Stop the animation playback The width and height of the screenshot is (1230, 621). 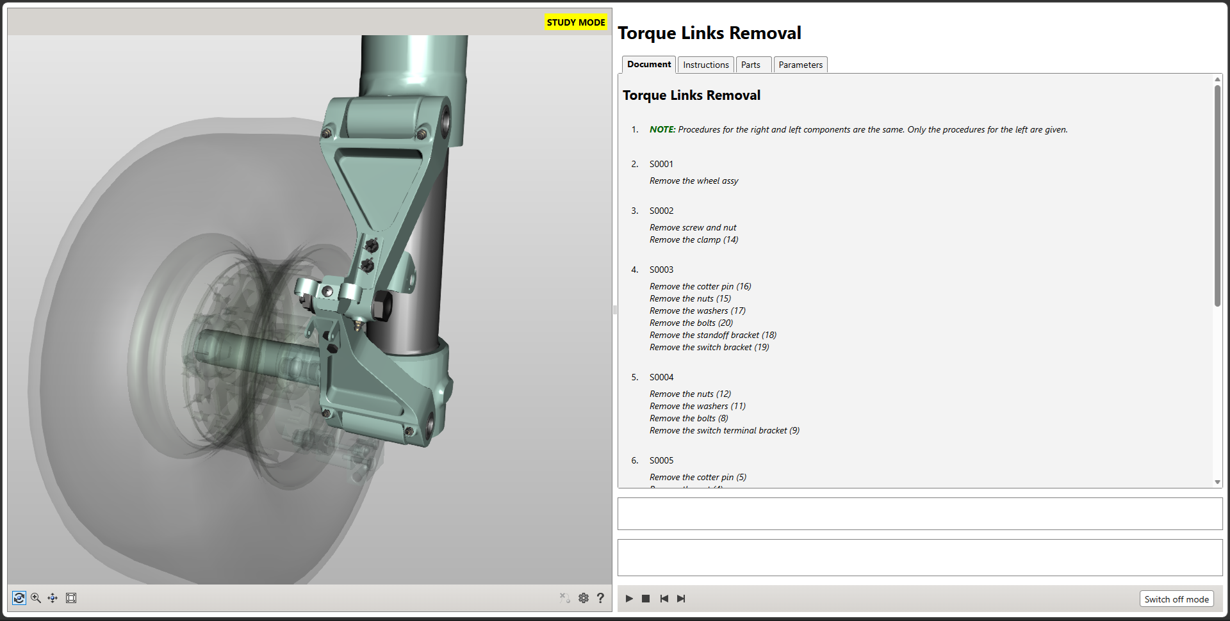(646, 599)
